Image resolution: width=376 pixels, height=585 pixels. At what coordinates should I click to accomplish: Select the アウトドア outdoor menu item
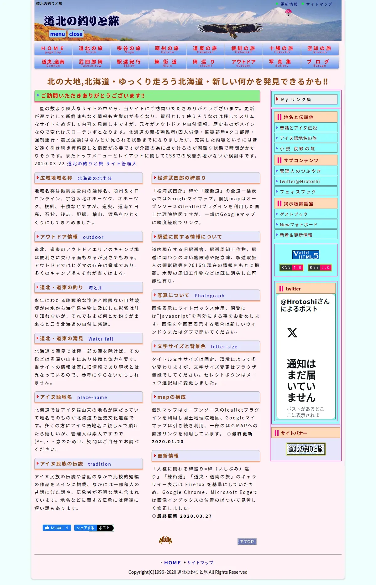(x=243, y=63)
